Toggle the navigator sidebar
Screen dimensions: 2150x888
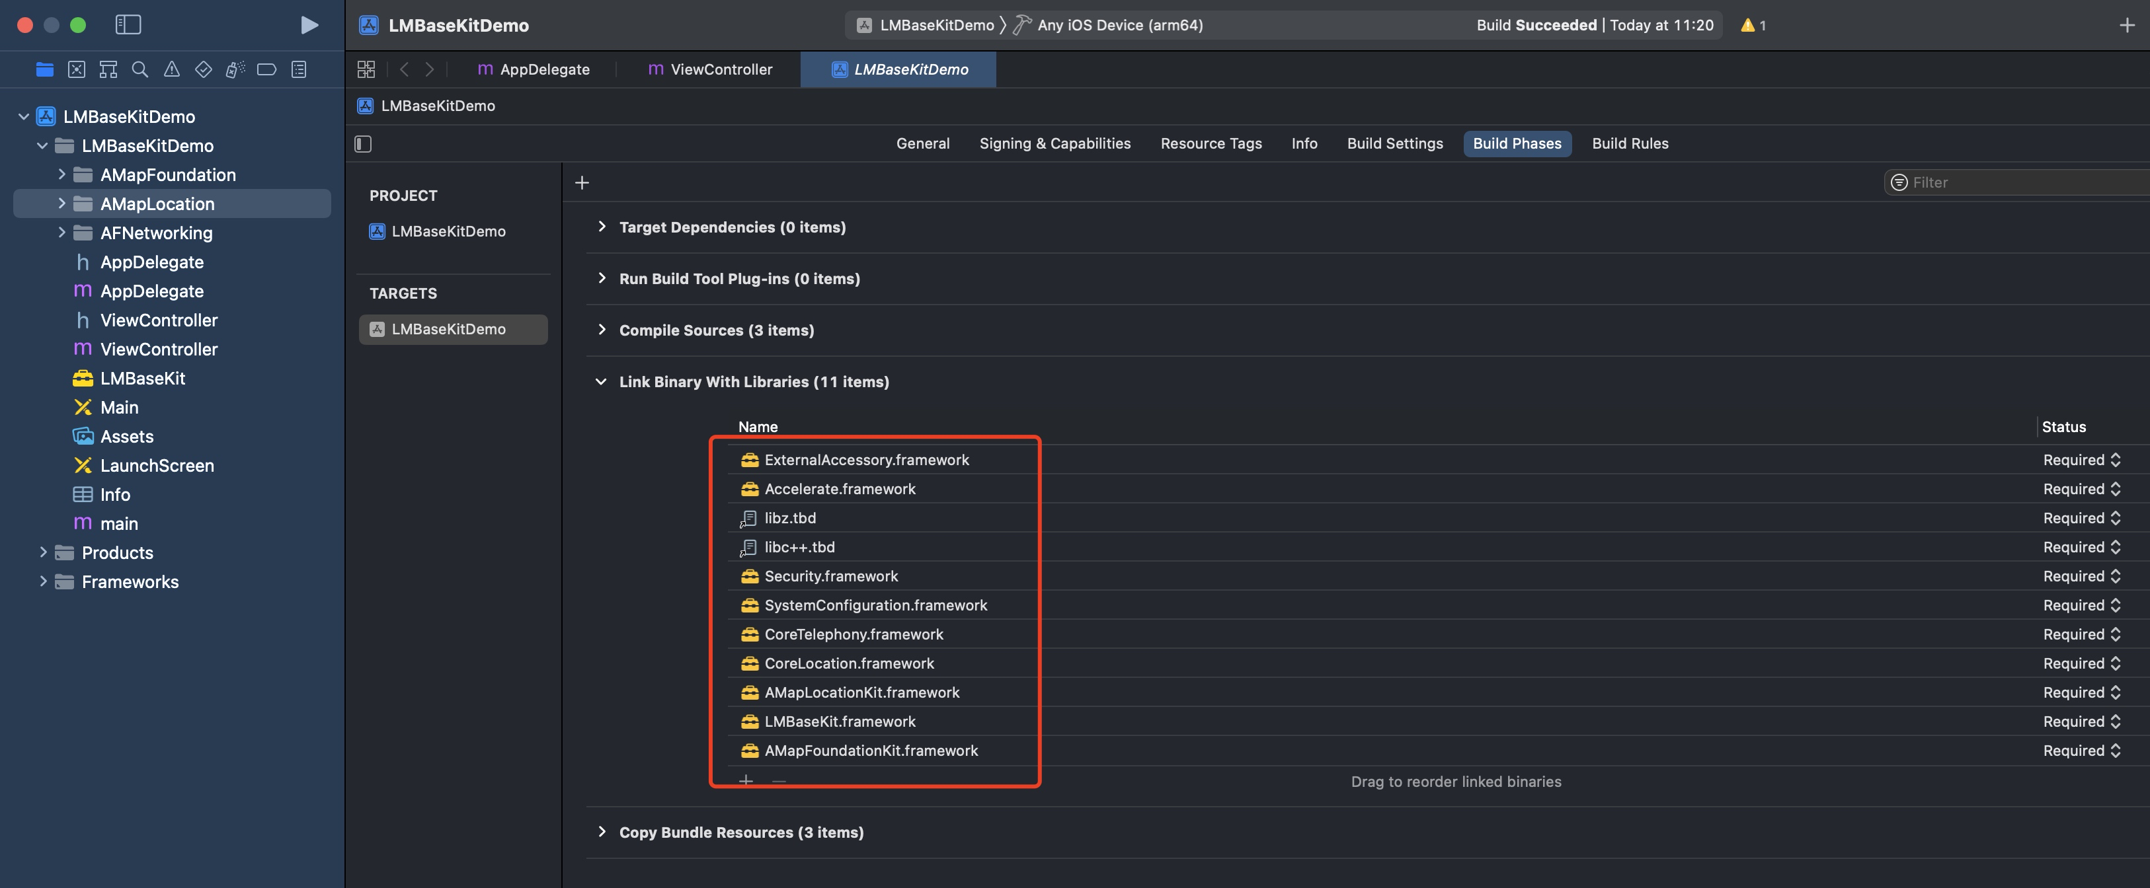(128, 25)
